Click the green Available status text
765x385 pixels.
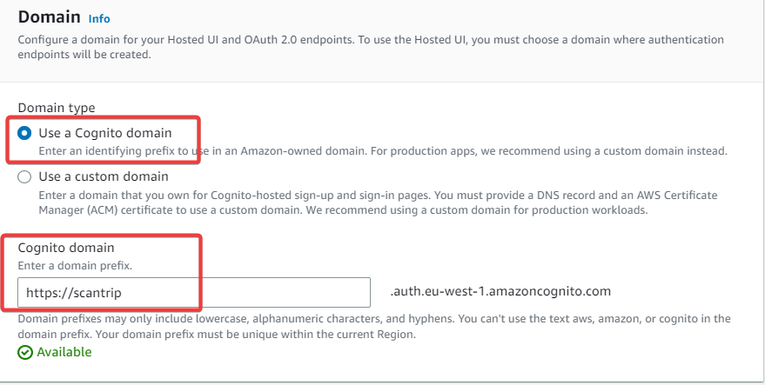[x=64, y=352]
